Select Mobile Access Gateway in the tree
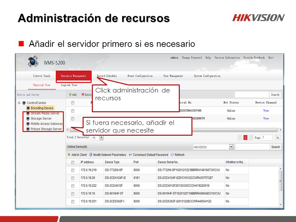The width and height of the screenshot is (296, 222). [x=47, y=124]
